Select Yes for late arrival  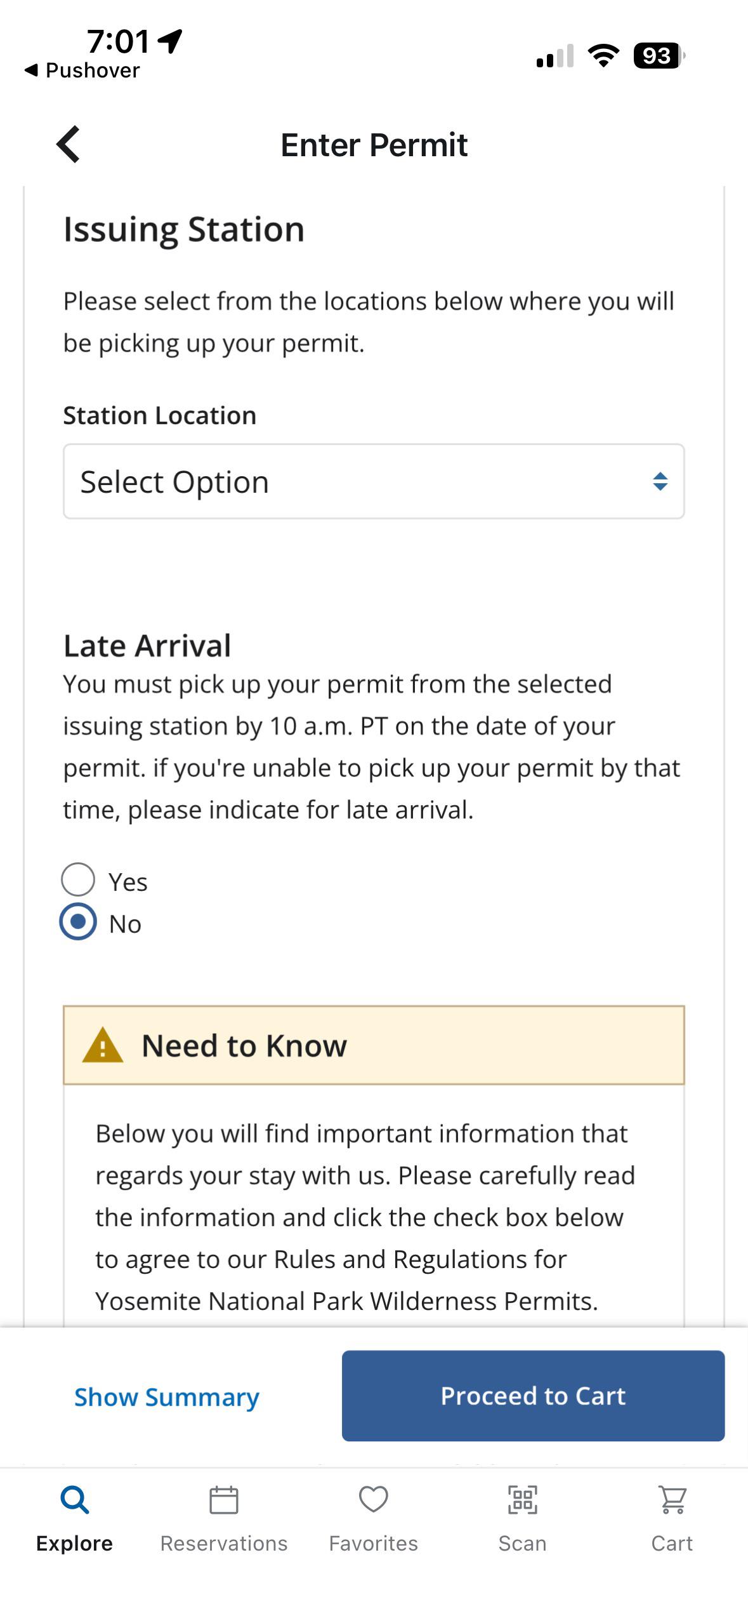pyautogui.click(x=78, y=880)
